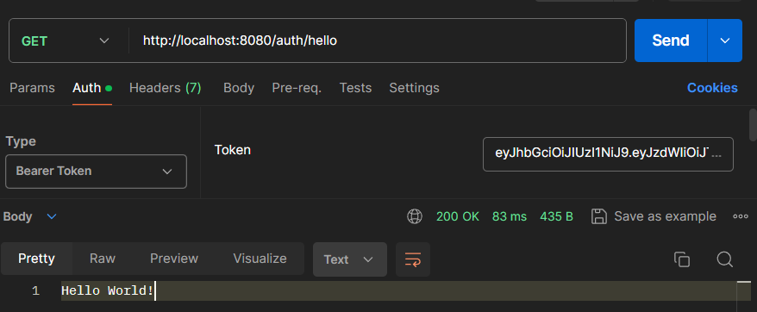The image size is (757, 312).
Task: Click the save icon beside Save as example
Action: (598, 216)
